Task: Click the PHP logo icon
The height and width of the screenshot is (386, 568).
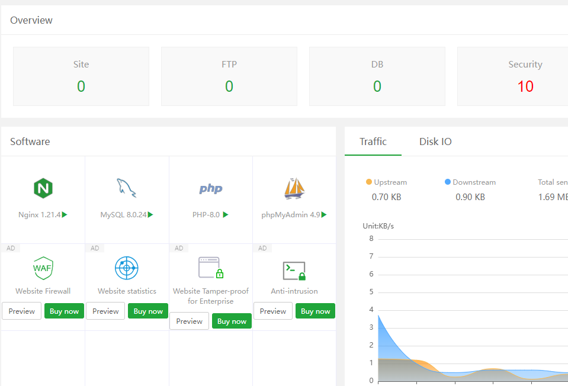Action: click(x=211, y=189)
